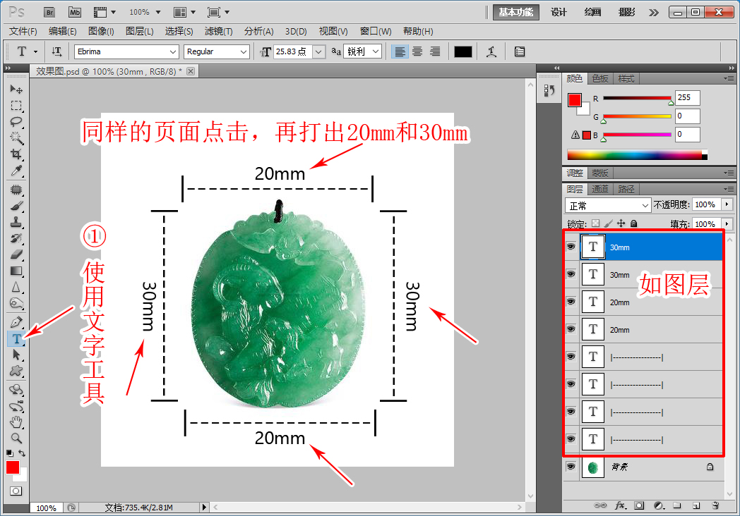Screen dimensions: 740x516
Task: Click the center text alignment icon
Action: click(417, 51)
